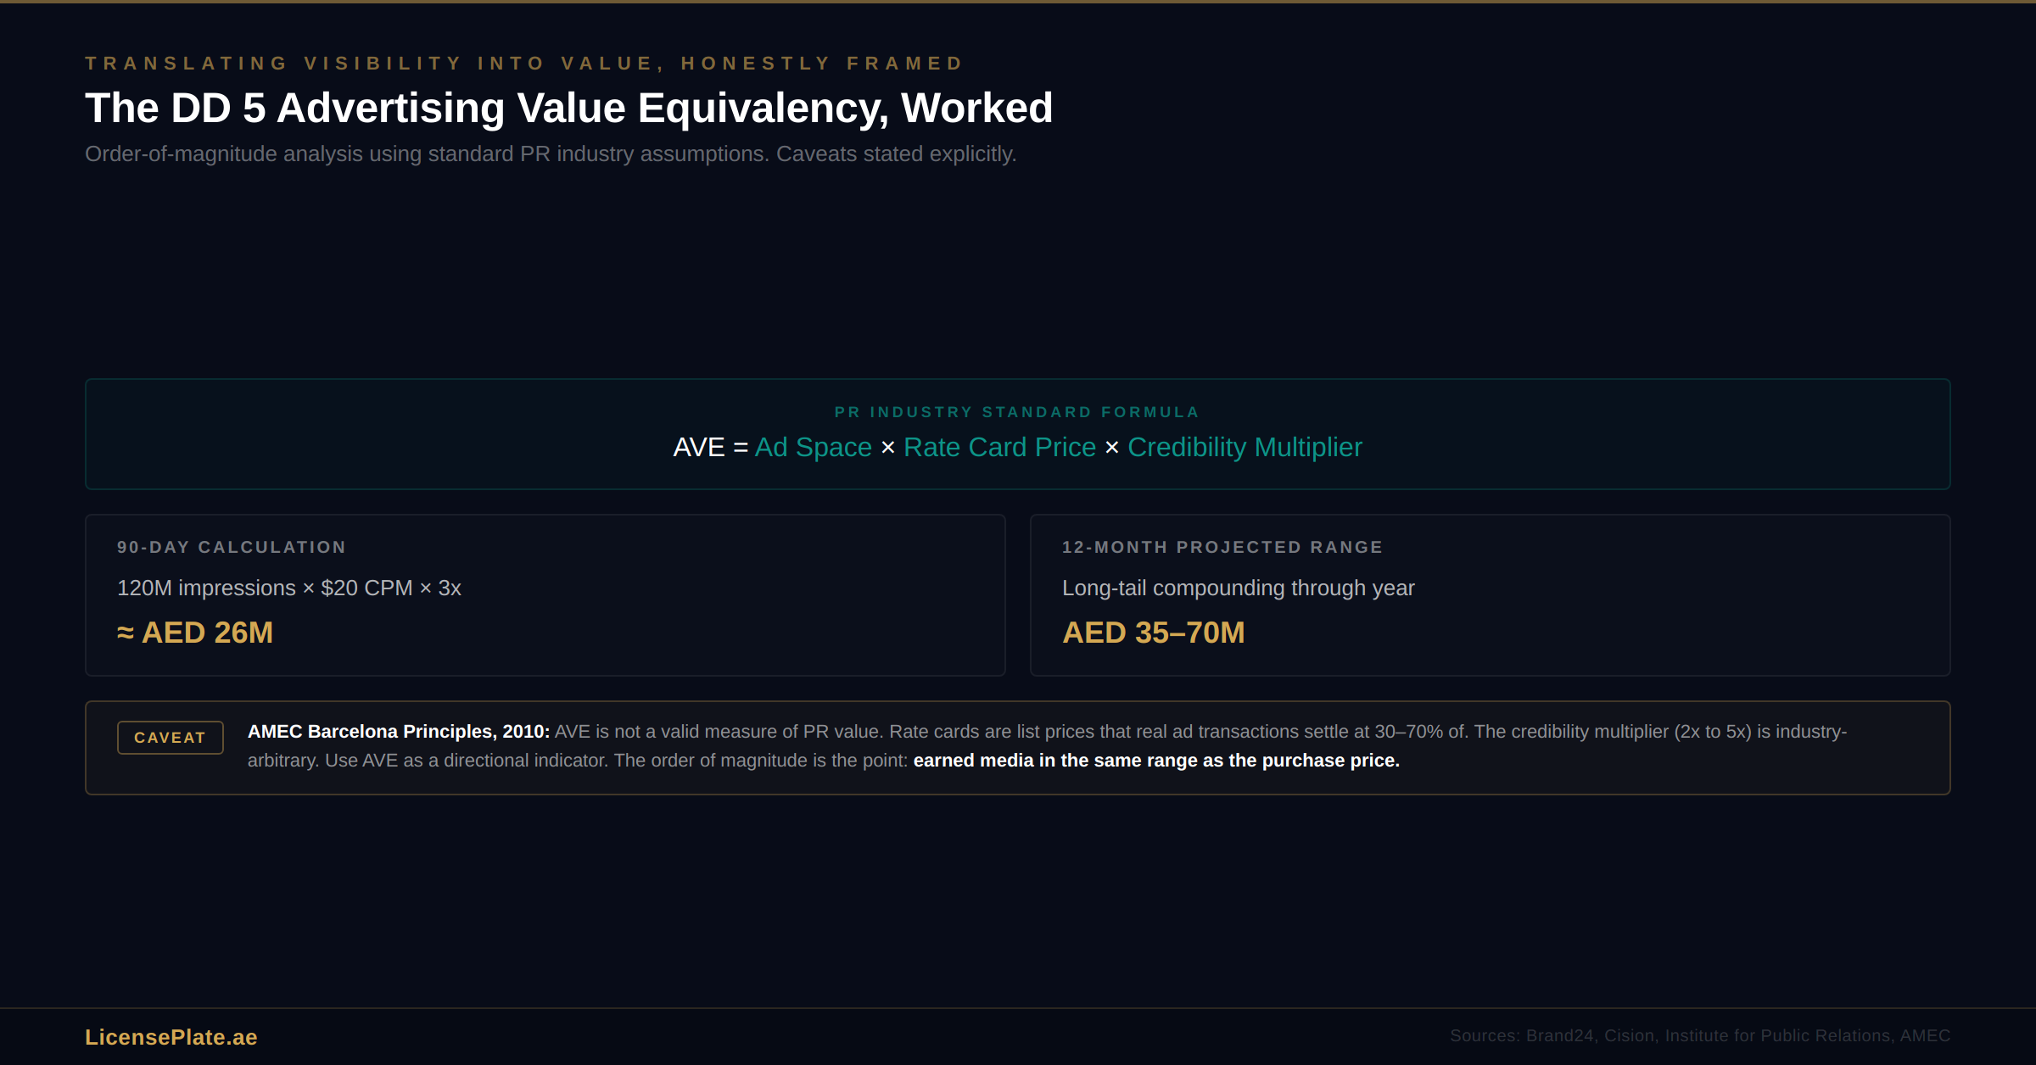Click the 'Ad Space' formula term
The height and width of the screenshot is (1065, 2036).
click(x=813, y=448)
